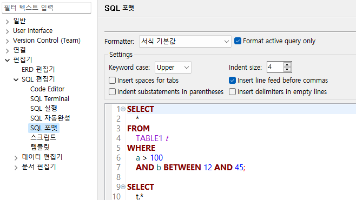This screenshot has width=356, height=200.
Task: Click the filter text input field
Action: (x=47, y=8)
